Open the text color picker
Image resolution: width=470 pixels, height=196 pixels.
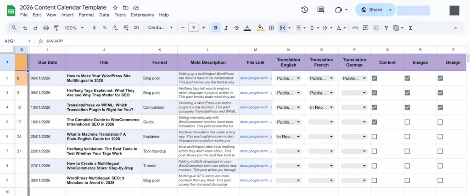[x=247, y=28]
